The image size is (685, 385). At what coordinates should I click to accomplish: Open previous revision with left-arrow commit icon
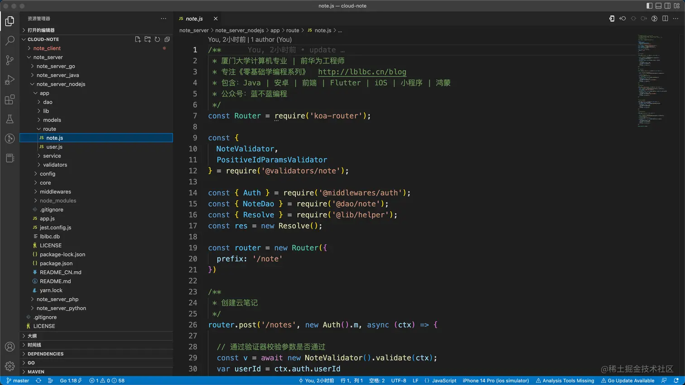622,19
